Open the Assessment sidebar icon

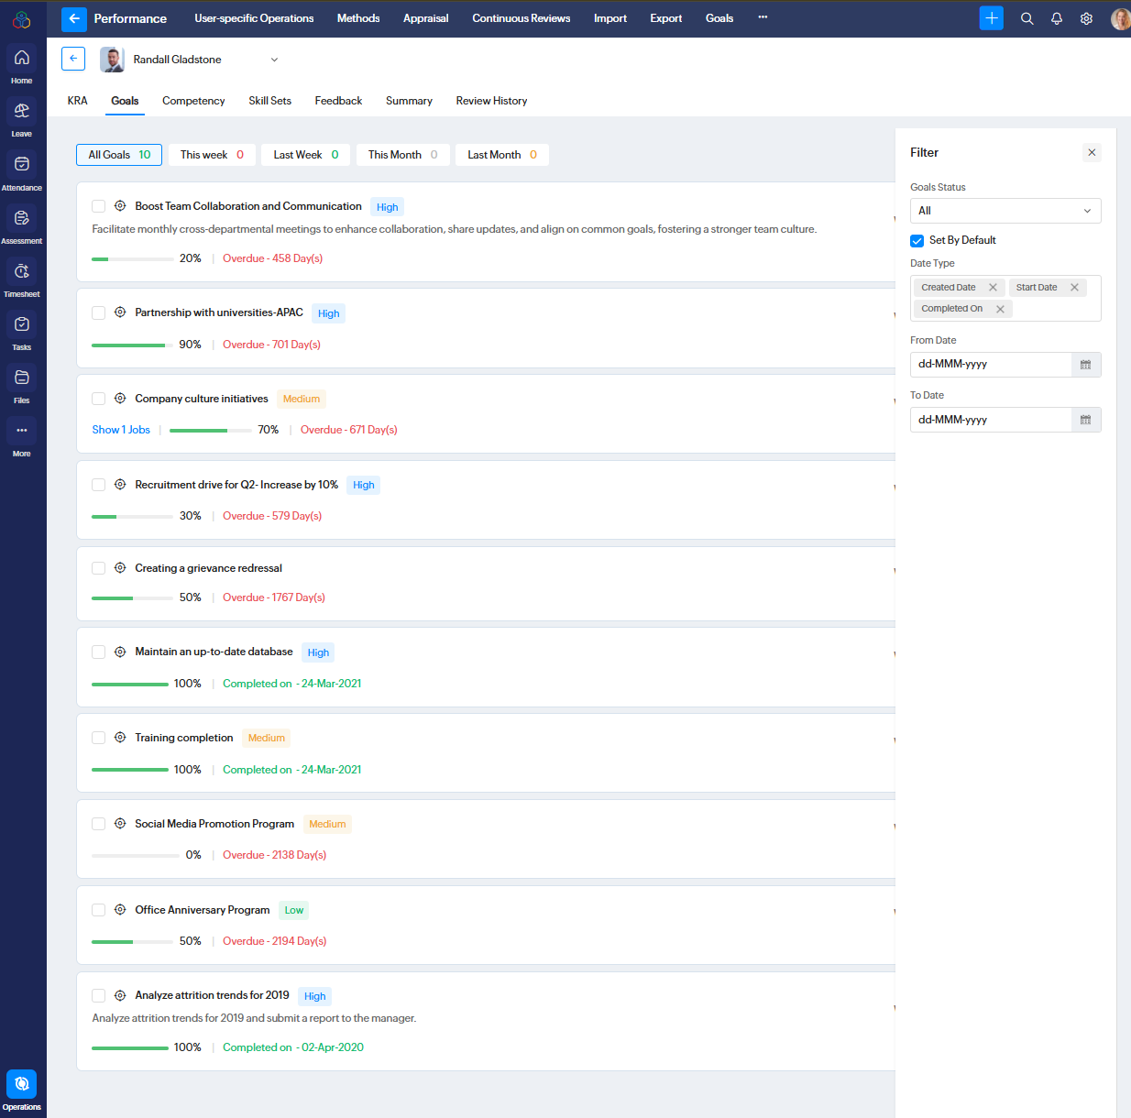21,218
